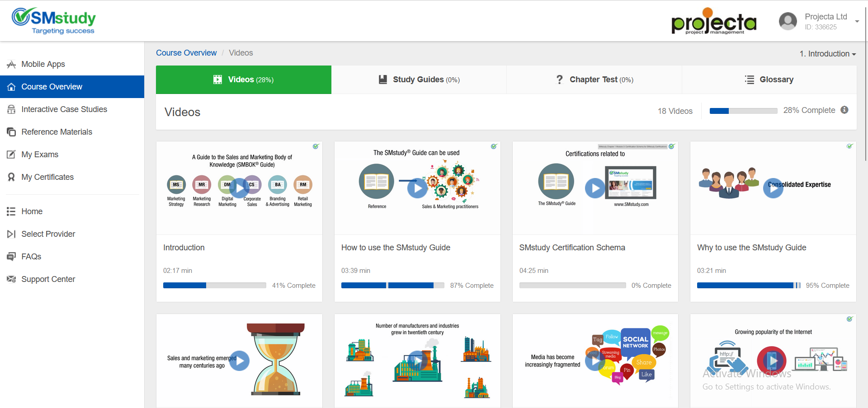Click the user avatar icon
The image size is (868, 408).
(x=788, y=21)
